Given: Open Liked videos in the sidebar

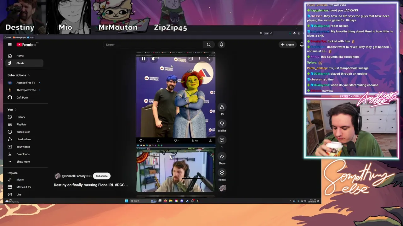Looking at the screenshot, I should pyautogui.click(x=25, y=139).
